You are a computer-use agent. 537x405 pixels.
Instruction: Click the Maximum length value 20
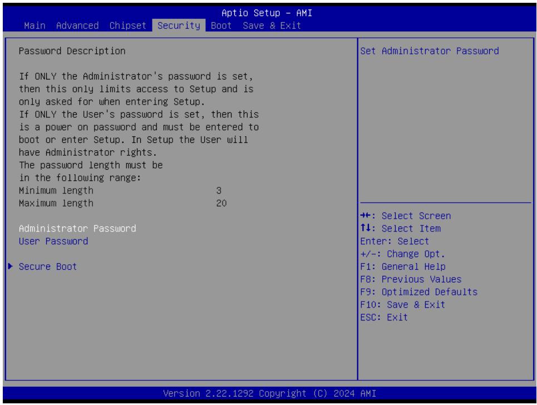point(221,203)
